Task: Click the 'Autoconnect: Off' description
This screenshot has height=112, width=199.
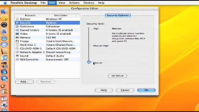Action: click(x=57, y=59)
